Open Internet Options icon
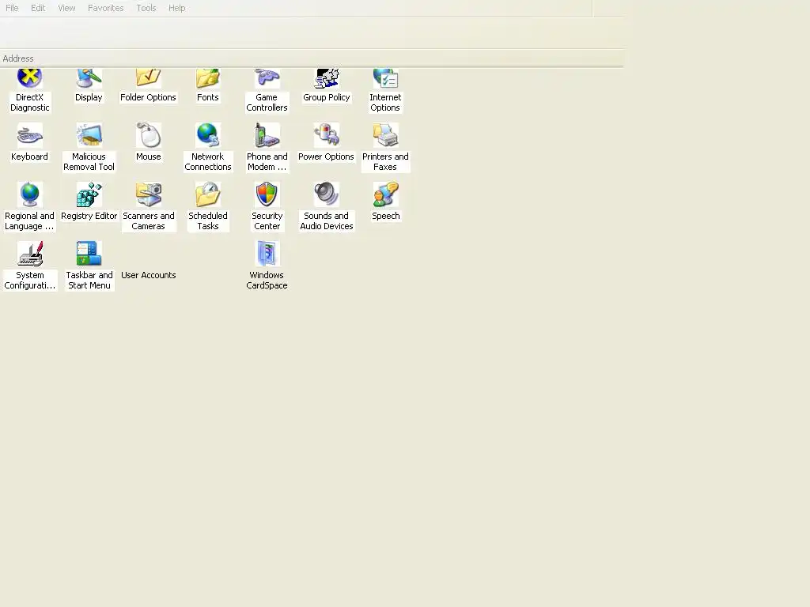Image resolution: width=810 pixels, height=607 pixels. 385,78
